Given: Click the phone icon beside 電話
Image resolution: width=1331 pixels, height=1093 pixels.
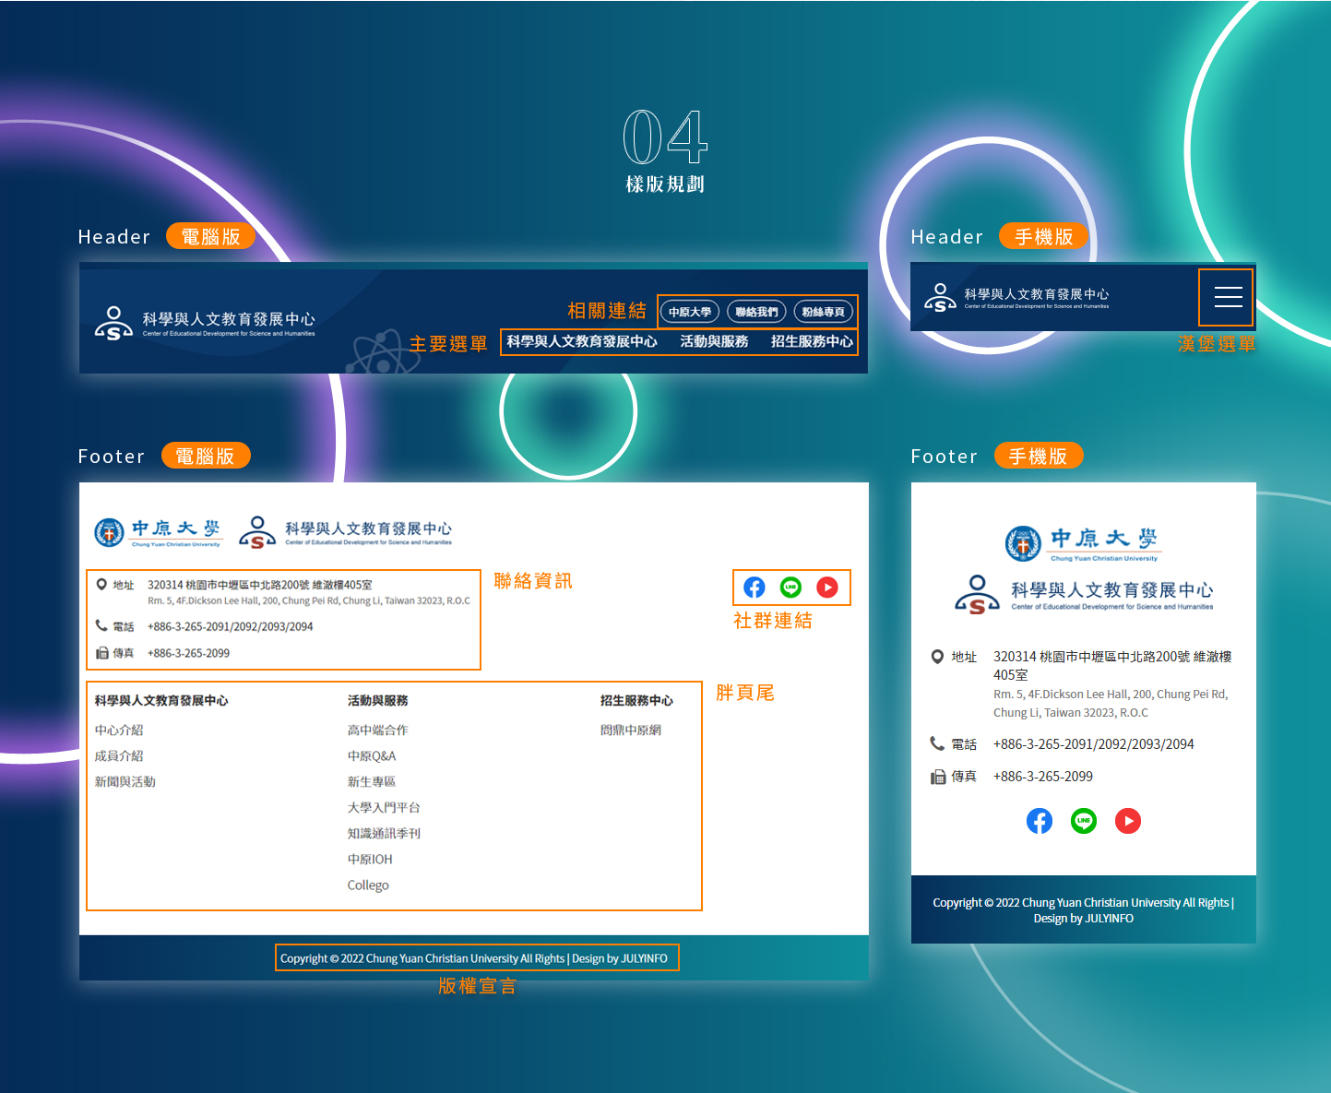Looking at the screenshot, I should [x=102, y=625].
